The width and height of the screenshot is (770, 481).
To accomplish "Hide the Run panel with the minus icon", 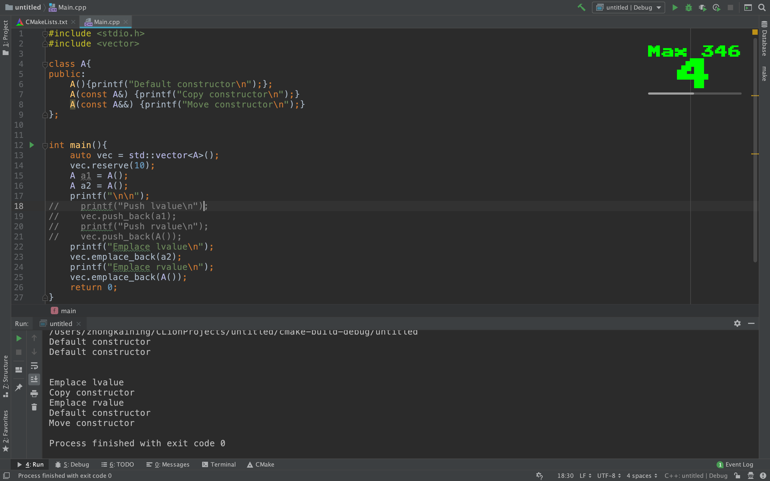I will click(x=751, y=323).
